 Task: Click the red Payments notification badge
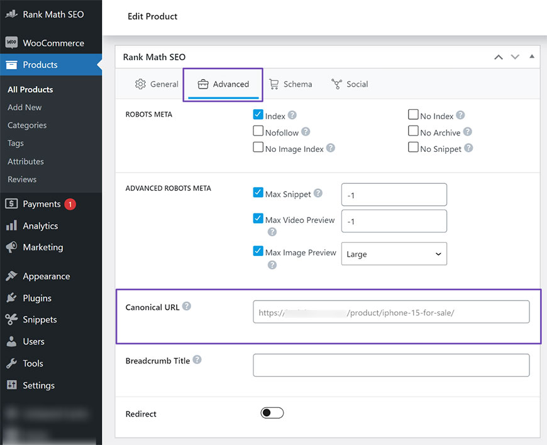click(70, 204)
